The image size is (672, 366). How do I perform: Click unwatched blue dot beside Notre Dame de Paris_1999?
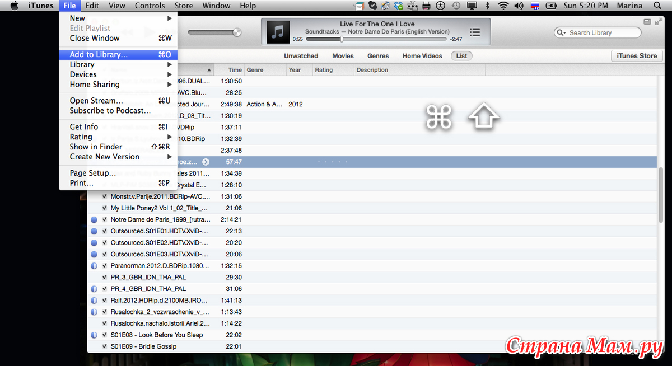(x=94, y=219)
